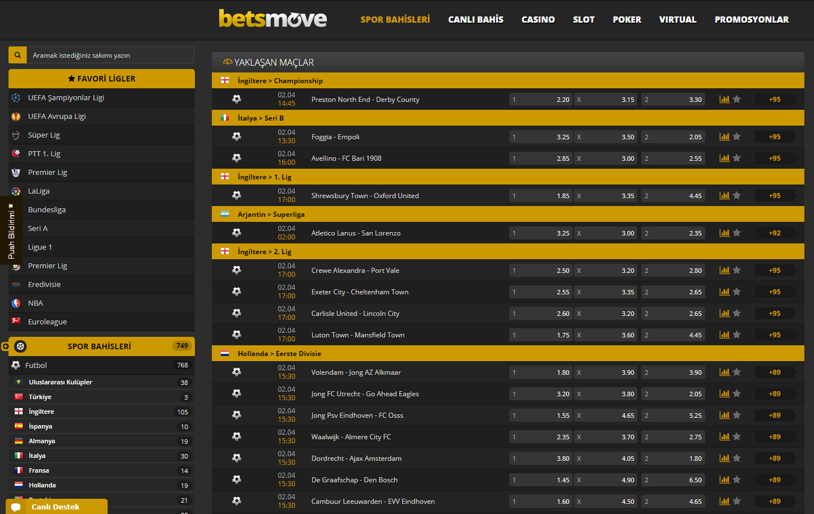
Task: Star the Shrewsbury Town - Oxford United match
Action: (x=737, y=195)
